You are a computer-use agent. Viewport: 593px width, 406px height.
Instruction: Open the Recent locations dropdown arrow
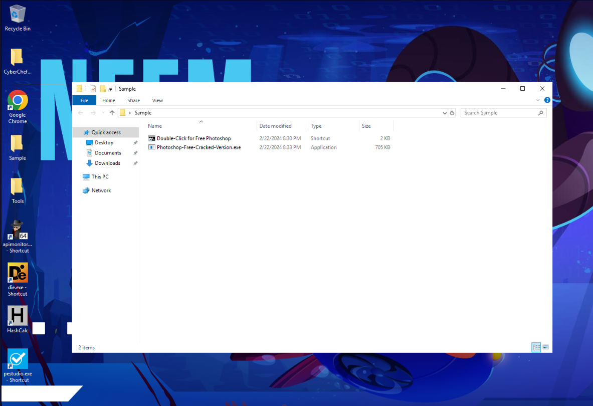click(x=103, y=113)
